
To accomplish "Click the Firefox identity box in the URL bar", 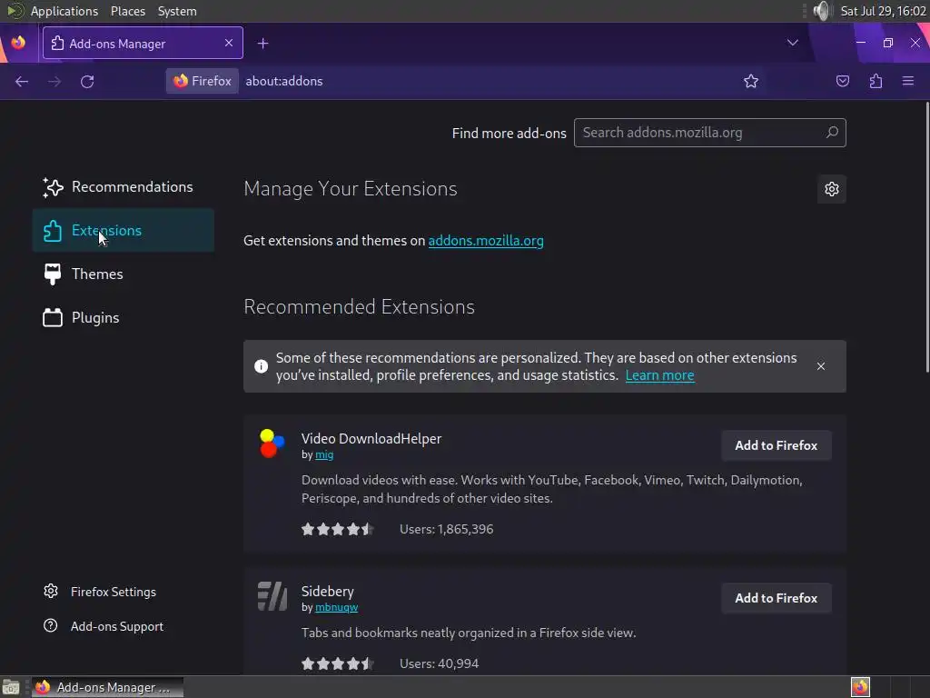I will [x=203, y=81].
